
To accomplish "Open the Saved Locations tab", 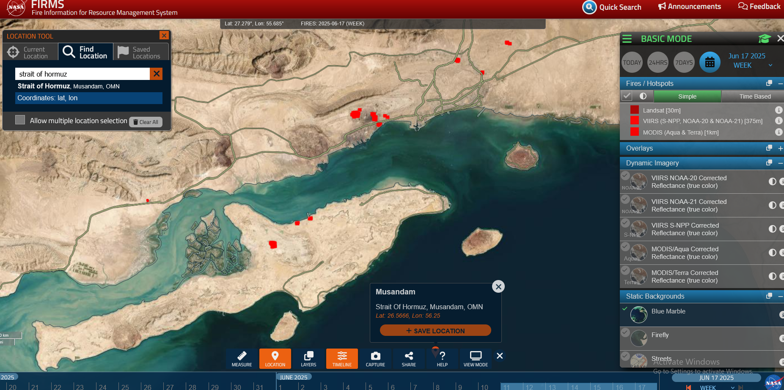I will coord(141,52).
